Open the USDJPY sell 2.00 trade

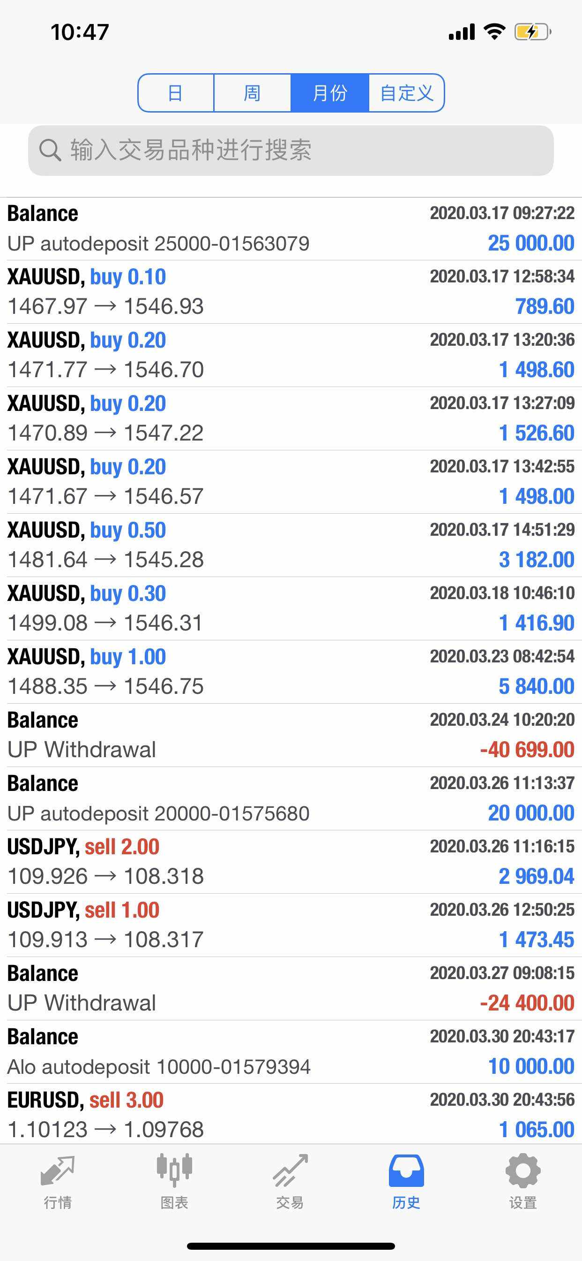[x=291, y=862]
